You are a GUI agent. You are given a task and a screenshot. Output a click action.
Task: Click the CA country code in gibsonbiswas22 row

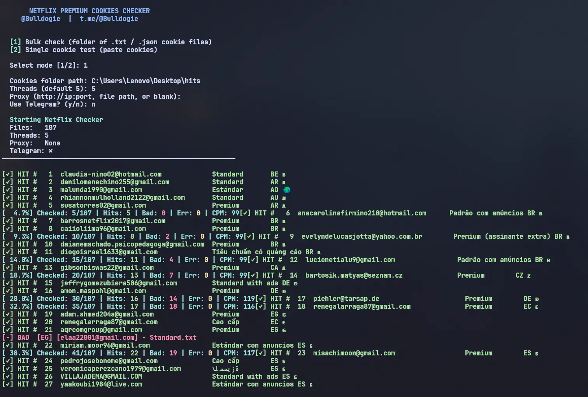[x=274, y=268]
